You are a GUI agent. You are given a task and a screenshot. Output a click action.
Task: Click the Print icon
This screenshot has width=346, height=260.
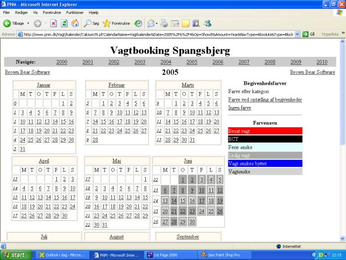pos(164,23)
